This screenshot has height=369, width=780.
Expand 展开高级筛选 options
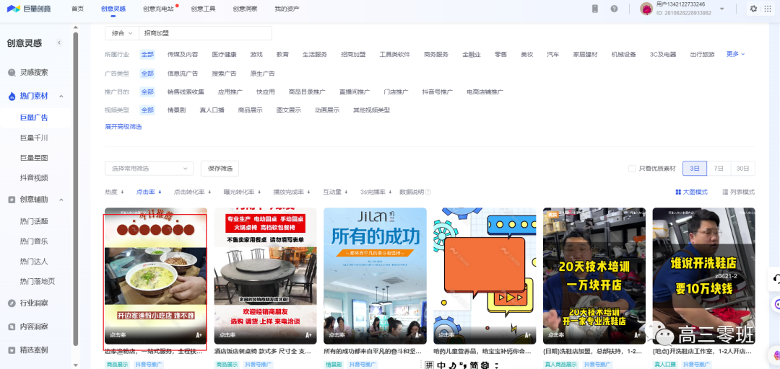(123, 127)
